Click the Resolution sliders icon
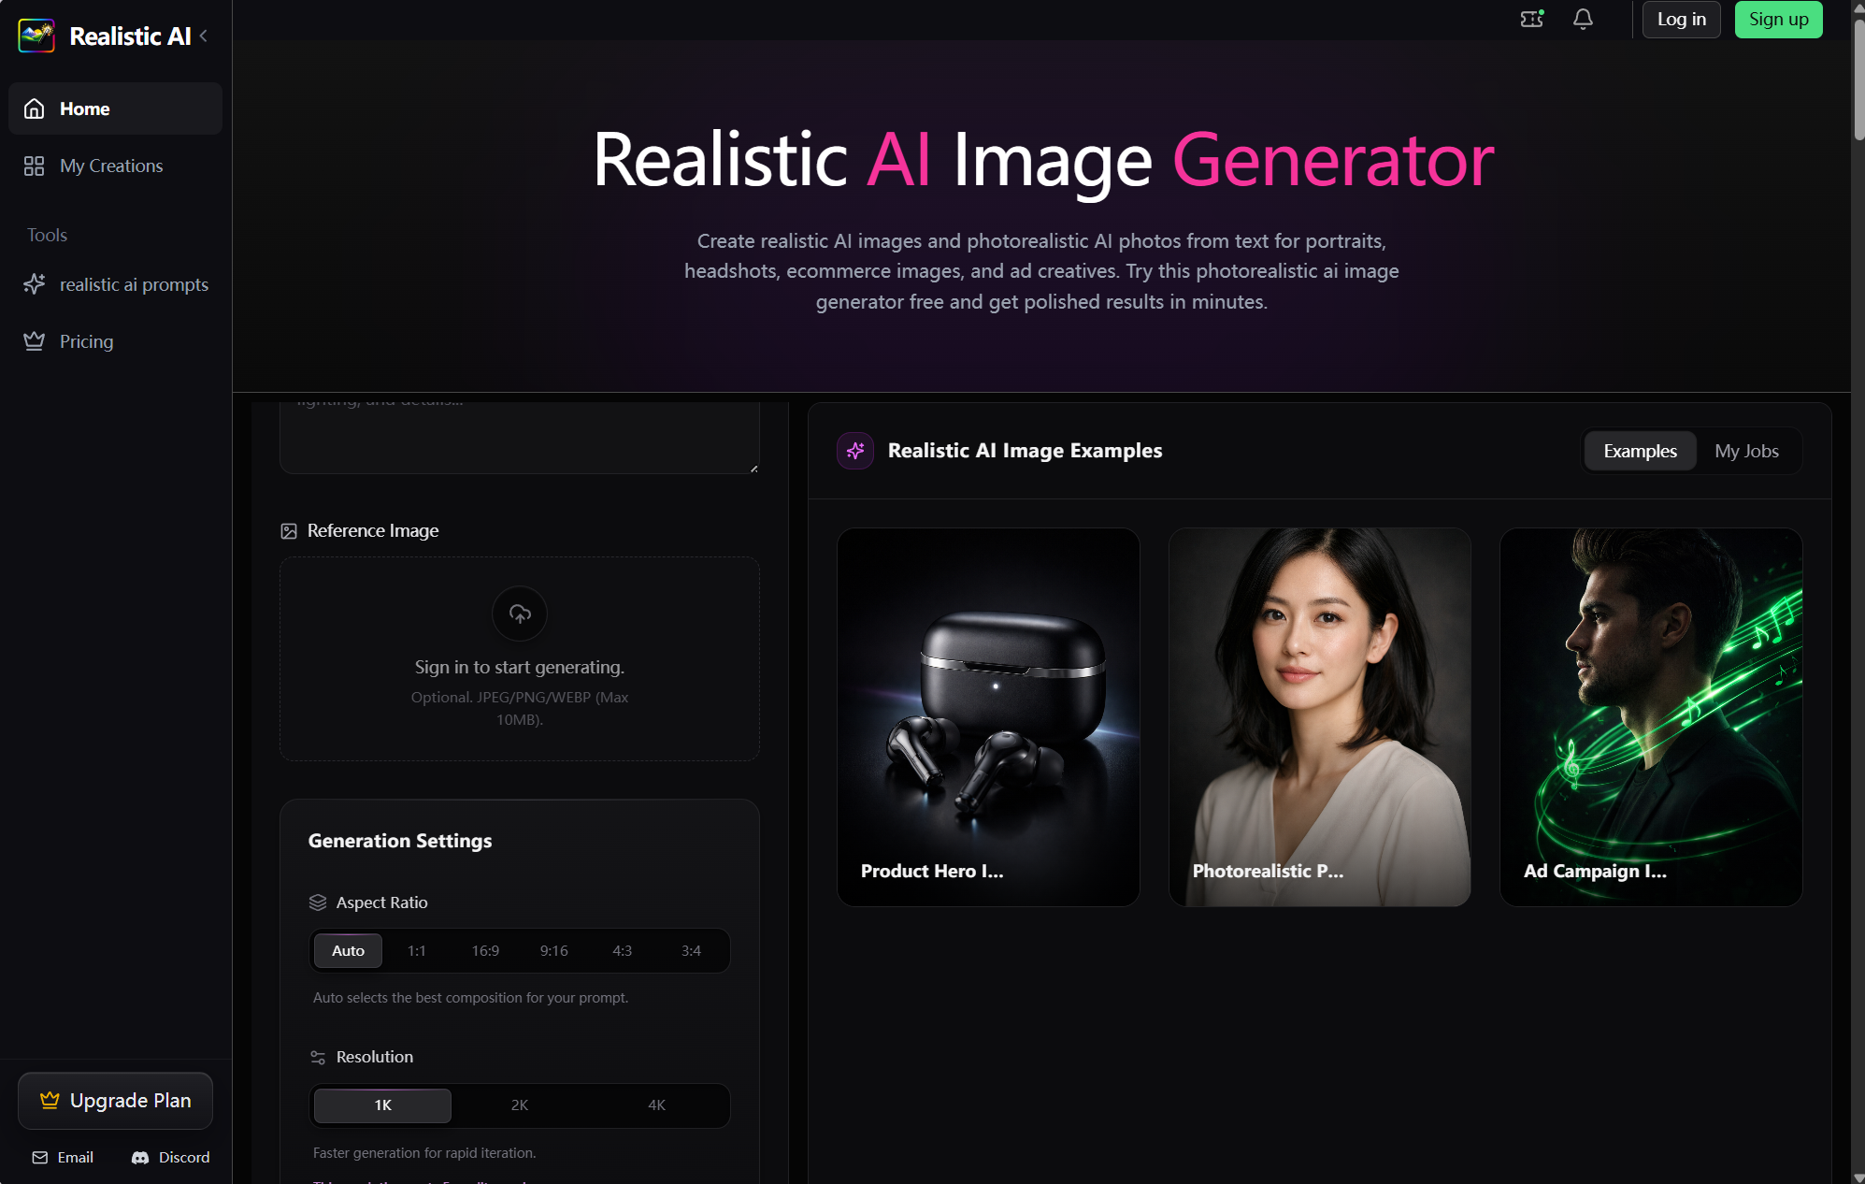This screenshot has height=1184, width=1865. tap(318, 1058)
